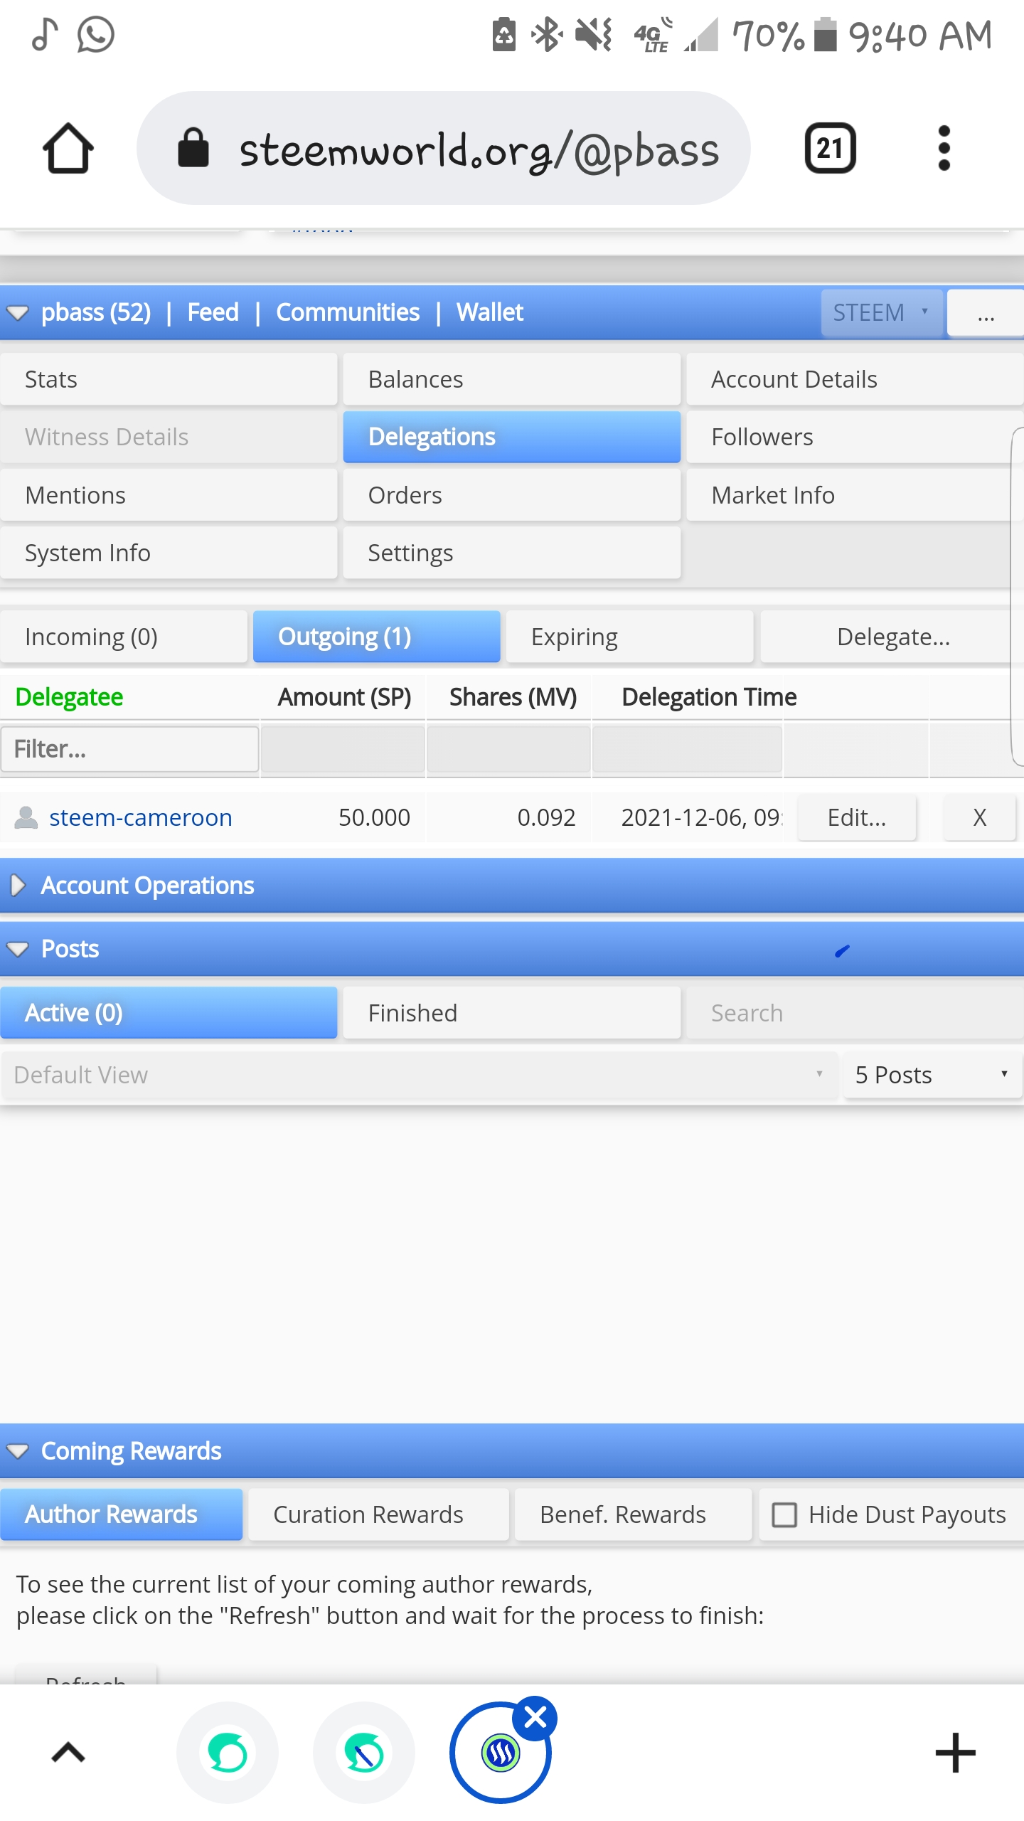The height and width of the screenshot is (1821, 1024).
Task: Open the more options (...) button
Action: click(986, 312)
